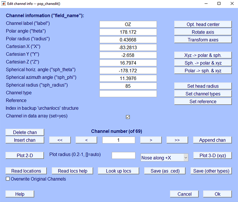The image size is (238, 202).
Task: Click the Plot radius input field
Action: [123, 155]
